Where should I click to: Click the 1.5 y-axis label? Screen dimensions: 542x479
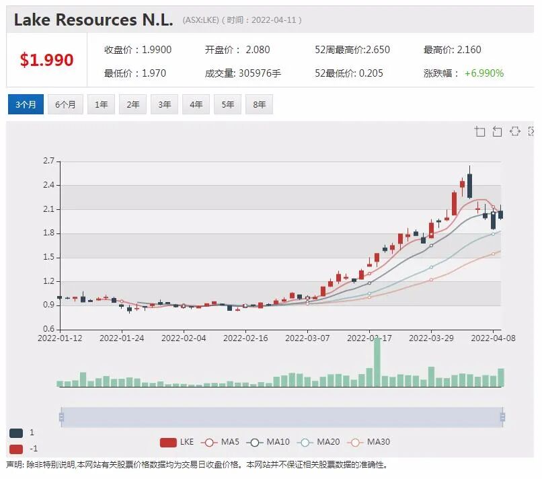(48, 257)
